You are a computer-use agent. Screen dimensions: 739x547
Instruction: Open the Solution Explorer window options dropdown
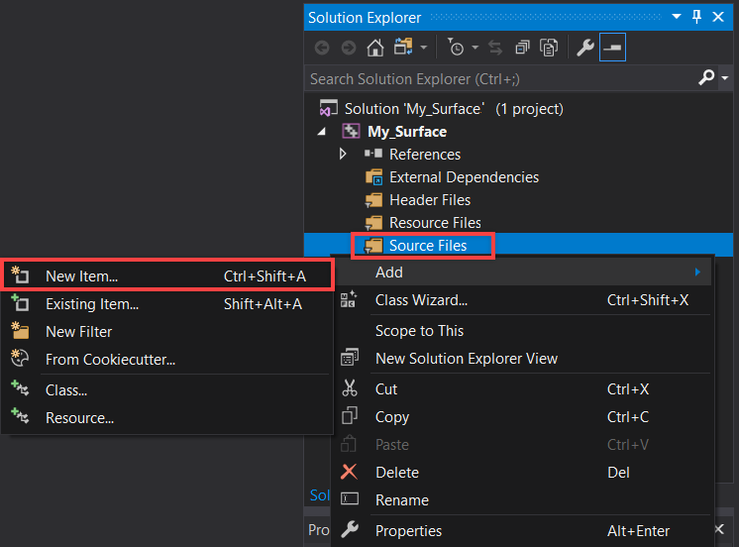[x=677, y=17]
